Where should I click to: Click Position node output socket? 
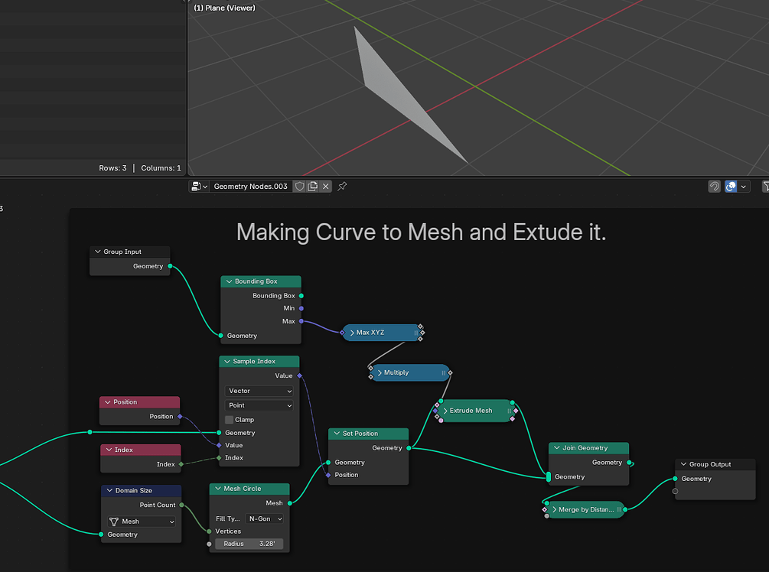[x=180, y=417]
